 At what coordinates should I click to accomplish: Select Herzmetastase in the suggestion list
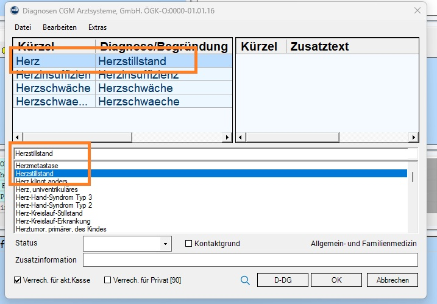pyautogui.click(x=37, y=166)
